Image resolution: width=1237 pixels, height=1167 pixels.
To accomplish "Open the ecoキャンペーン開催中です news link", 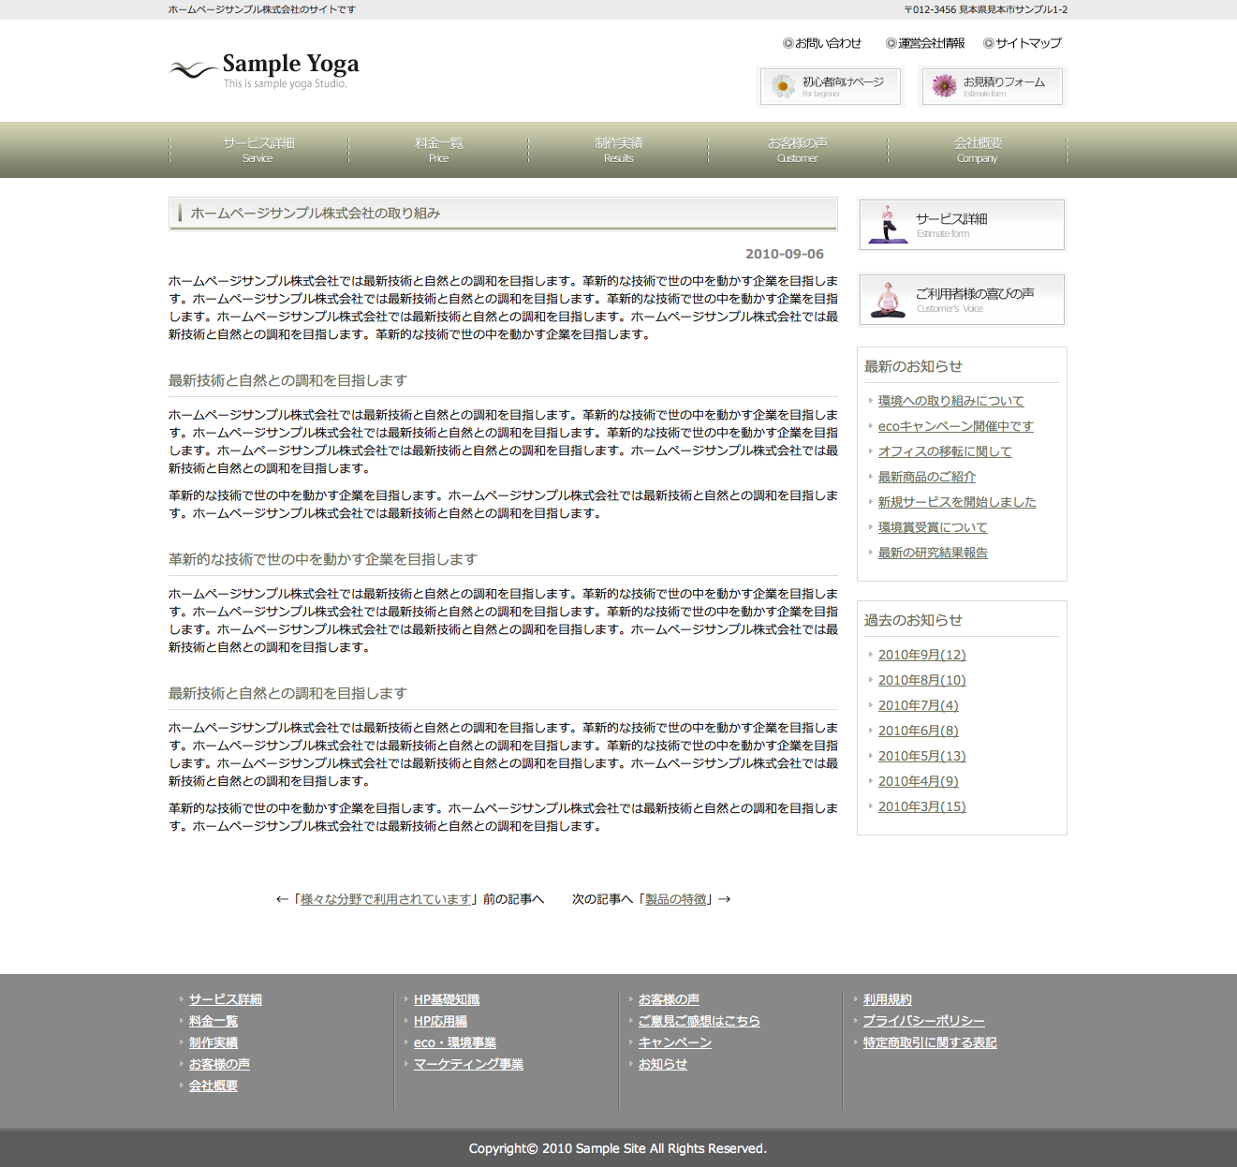I will pos(955,426).
